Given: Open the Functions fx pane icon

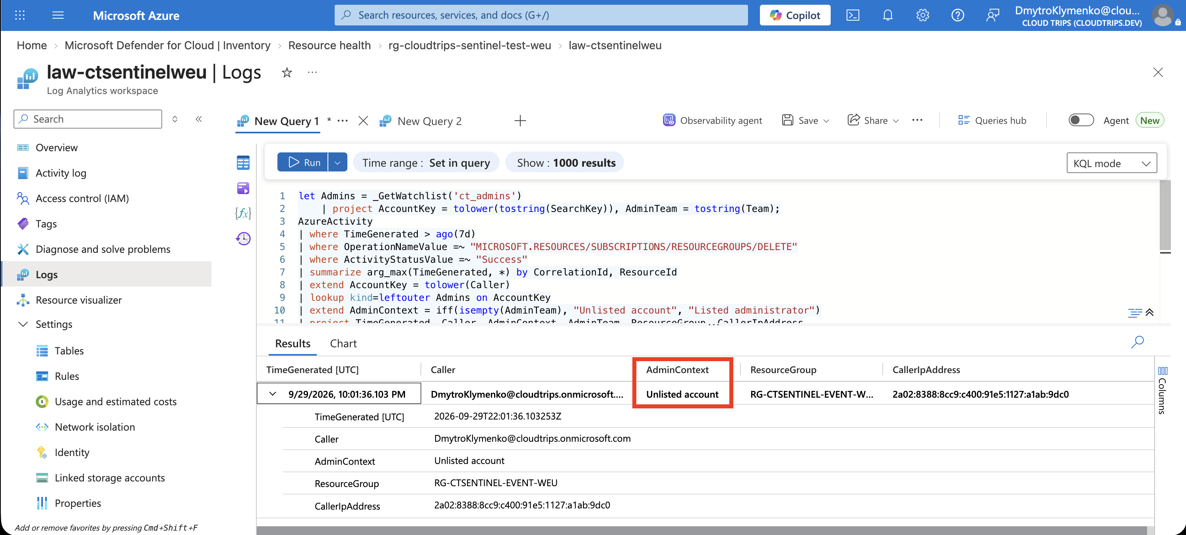Looking at the screenshot, I should (243, 213).
